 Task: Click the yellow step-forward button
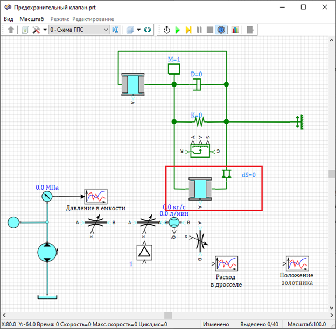tap(188, 30)
